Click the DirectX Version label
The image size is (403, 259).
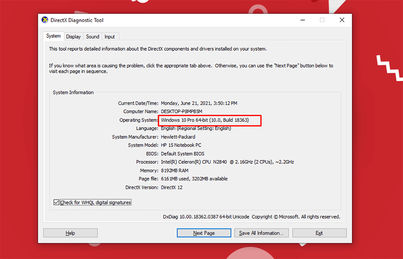point(142,188)
